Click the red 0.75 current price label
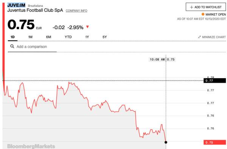 pyautogui.click(x=215, y=142)
